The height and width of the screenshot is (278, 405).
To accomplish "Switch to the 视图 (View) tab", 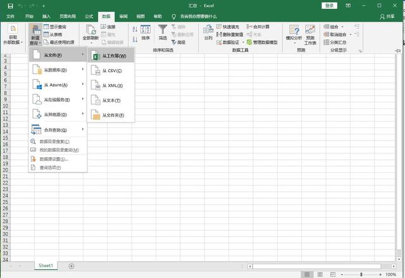I will click(x=140, y=16).
